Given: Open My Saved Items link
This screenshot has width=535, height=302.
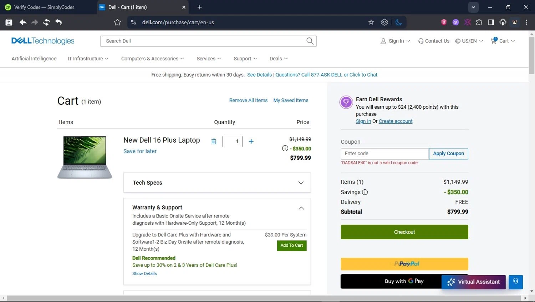Looking at the screenshot, I should coord(291,100).
